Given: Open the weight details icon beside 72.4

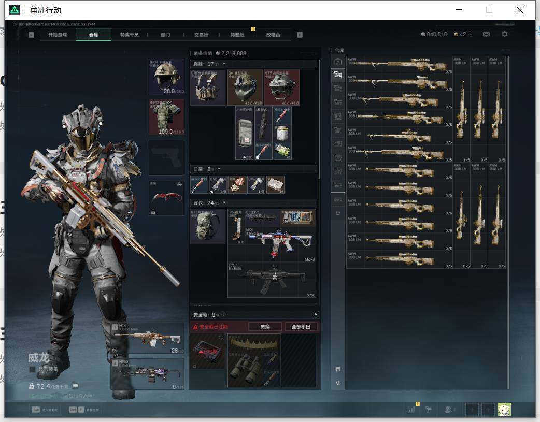Looking at the screenshot, I should point(76,386).
